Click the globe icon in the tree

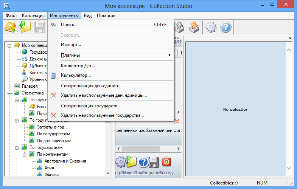[x=25, y=52]
